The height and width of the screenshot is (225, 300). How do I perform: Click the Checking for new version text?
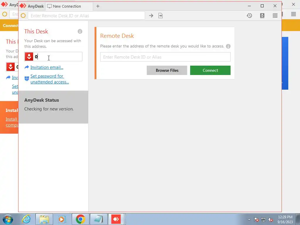coord(49,109)
